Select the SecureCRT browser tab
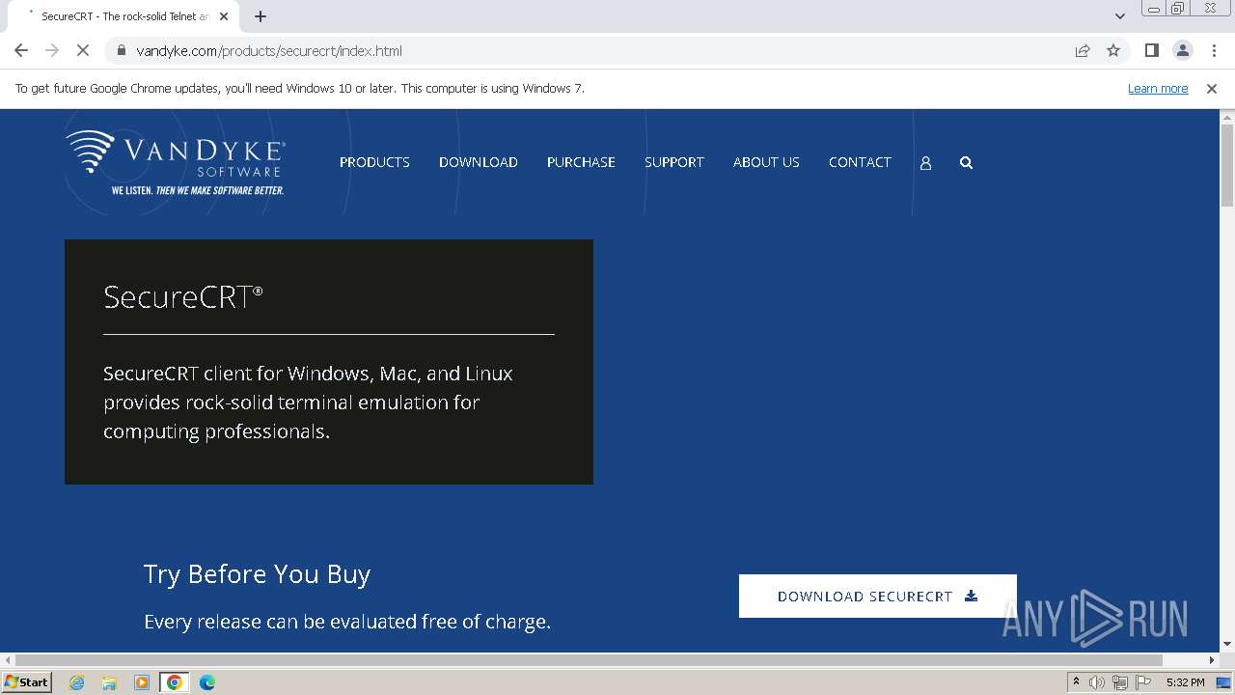The height and width of the screenshot is (695, 1235). click(x=123, y=16)
